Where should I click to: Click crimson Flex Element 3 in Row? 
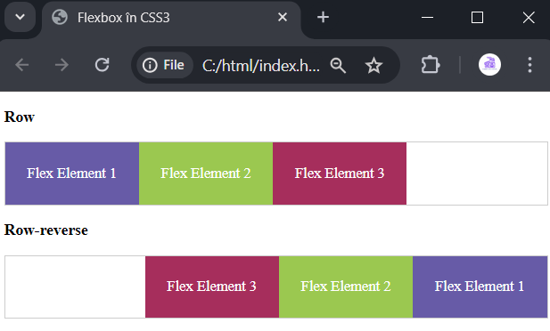[x=340, y=174]
